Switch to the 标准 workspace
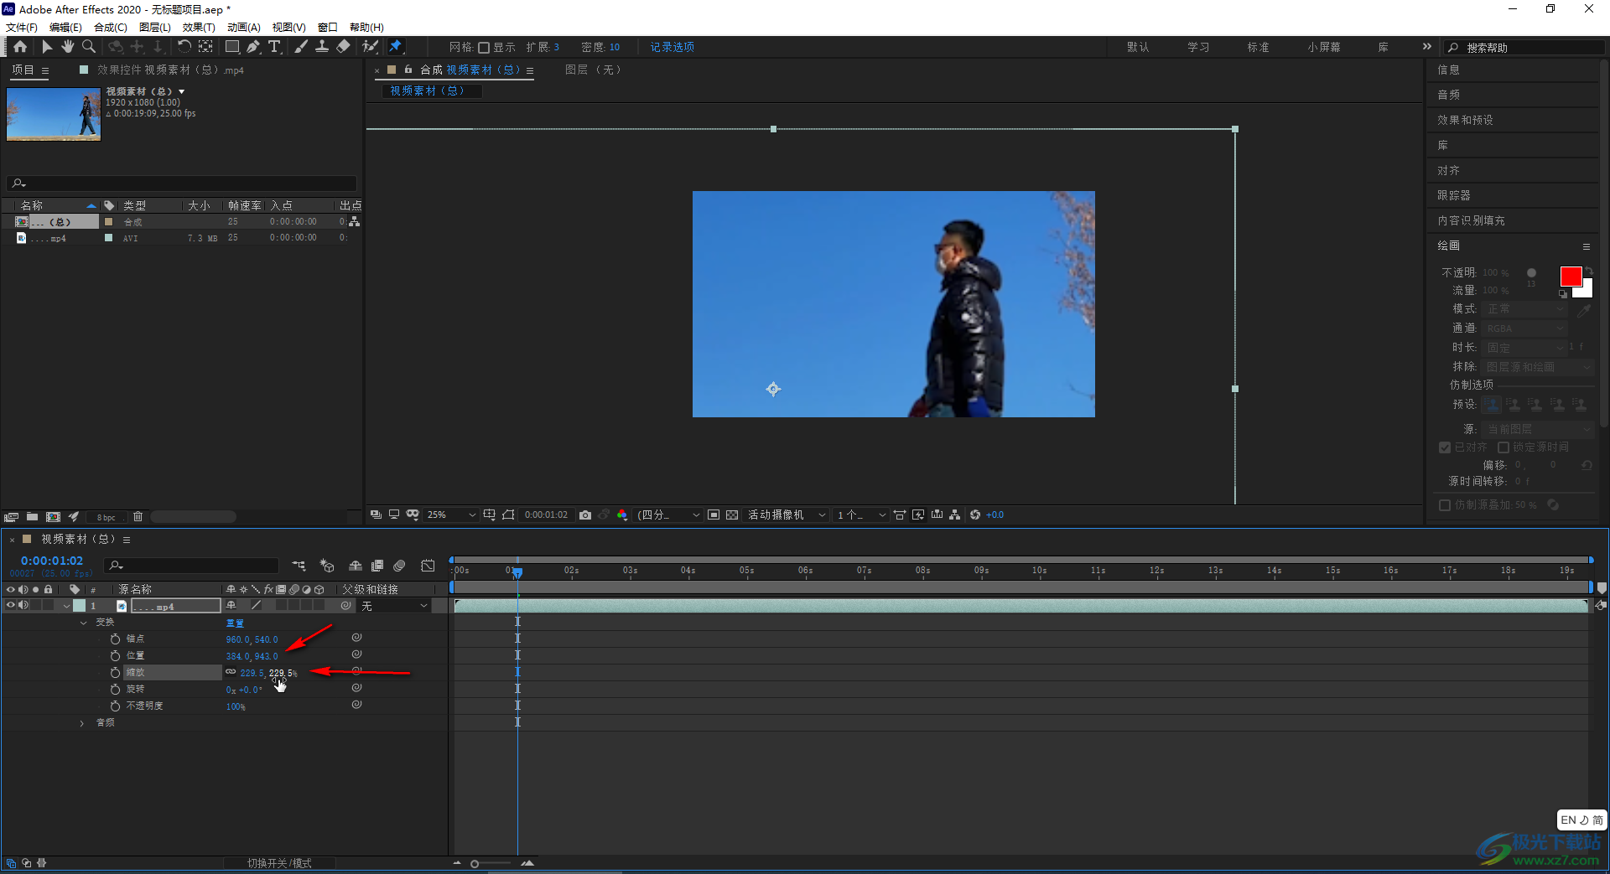 (1258, 47)
